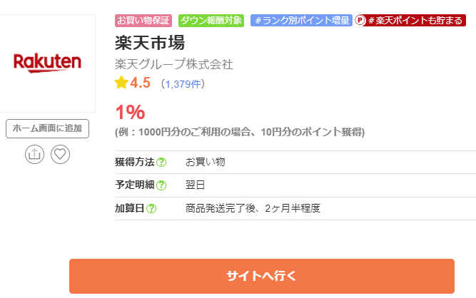Click the share icon below the logo

[35, 154]
